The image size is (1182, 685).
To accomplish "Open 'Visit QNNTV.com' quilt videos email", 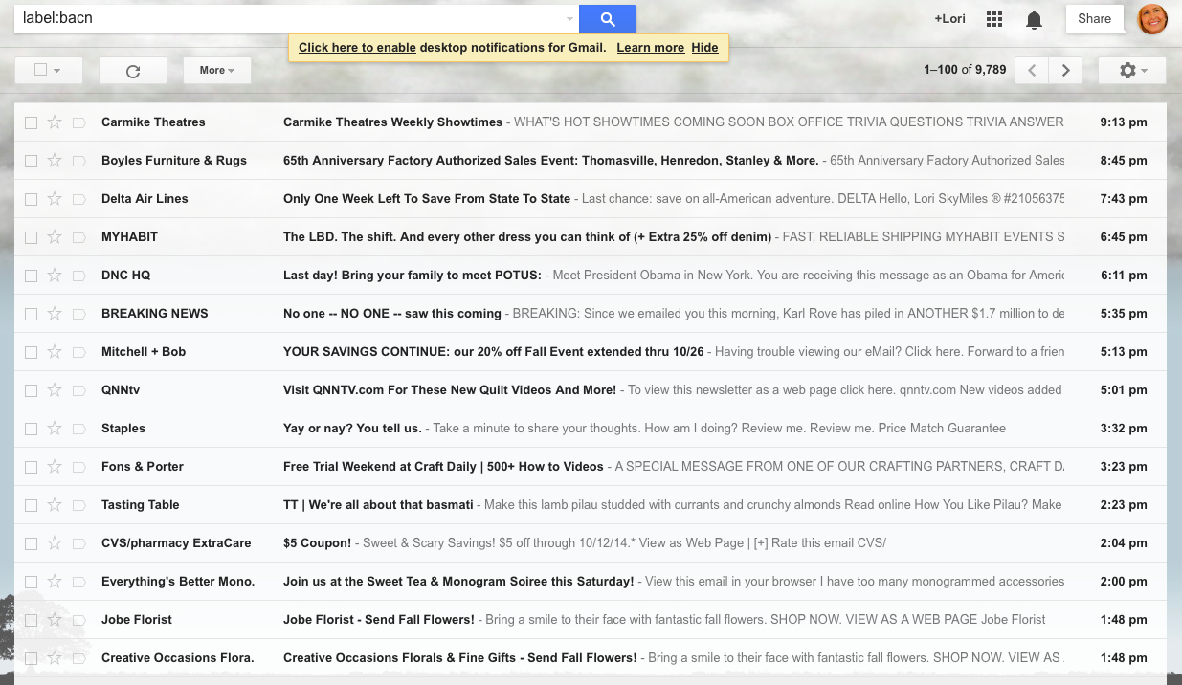I will [450, 389].
